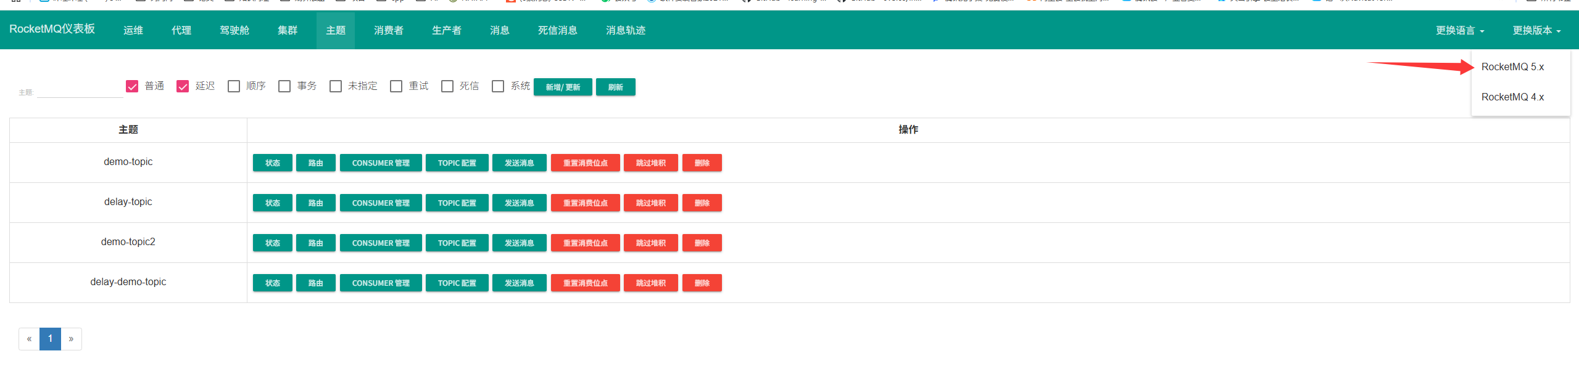Tick the 未指定 checkbox
The width and height of the screenshot is (1579, 372).
click(x=336, y=86)
